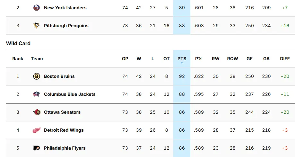Click the Columbus Blue Jackets logo
The width and height of the screenshot is (295, 157).
(x=37, y=94)
